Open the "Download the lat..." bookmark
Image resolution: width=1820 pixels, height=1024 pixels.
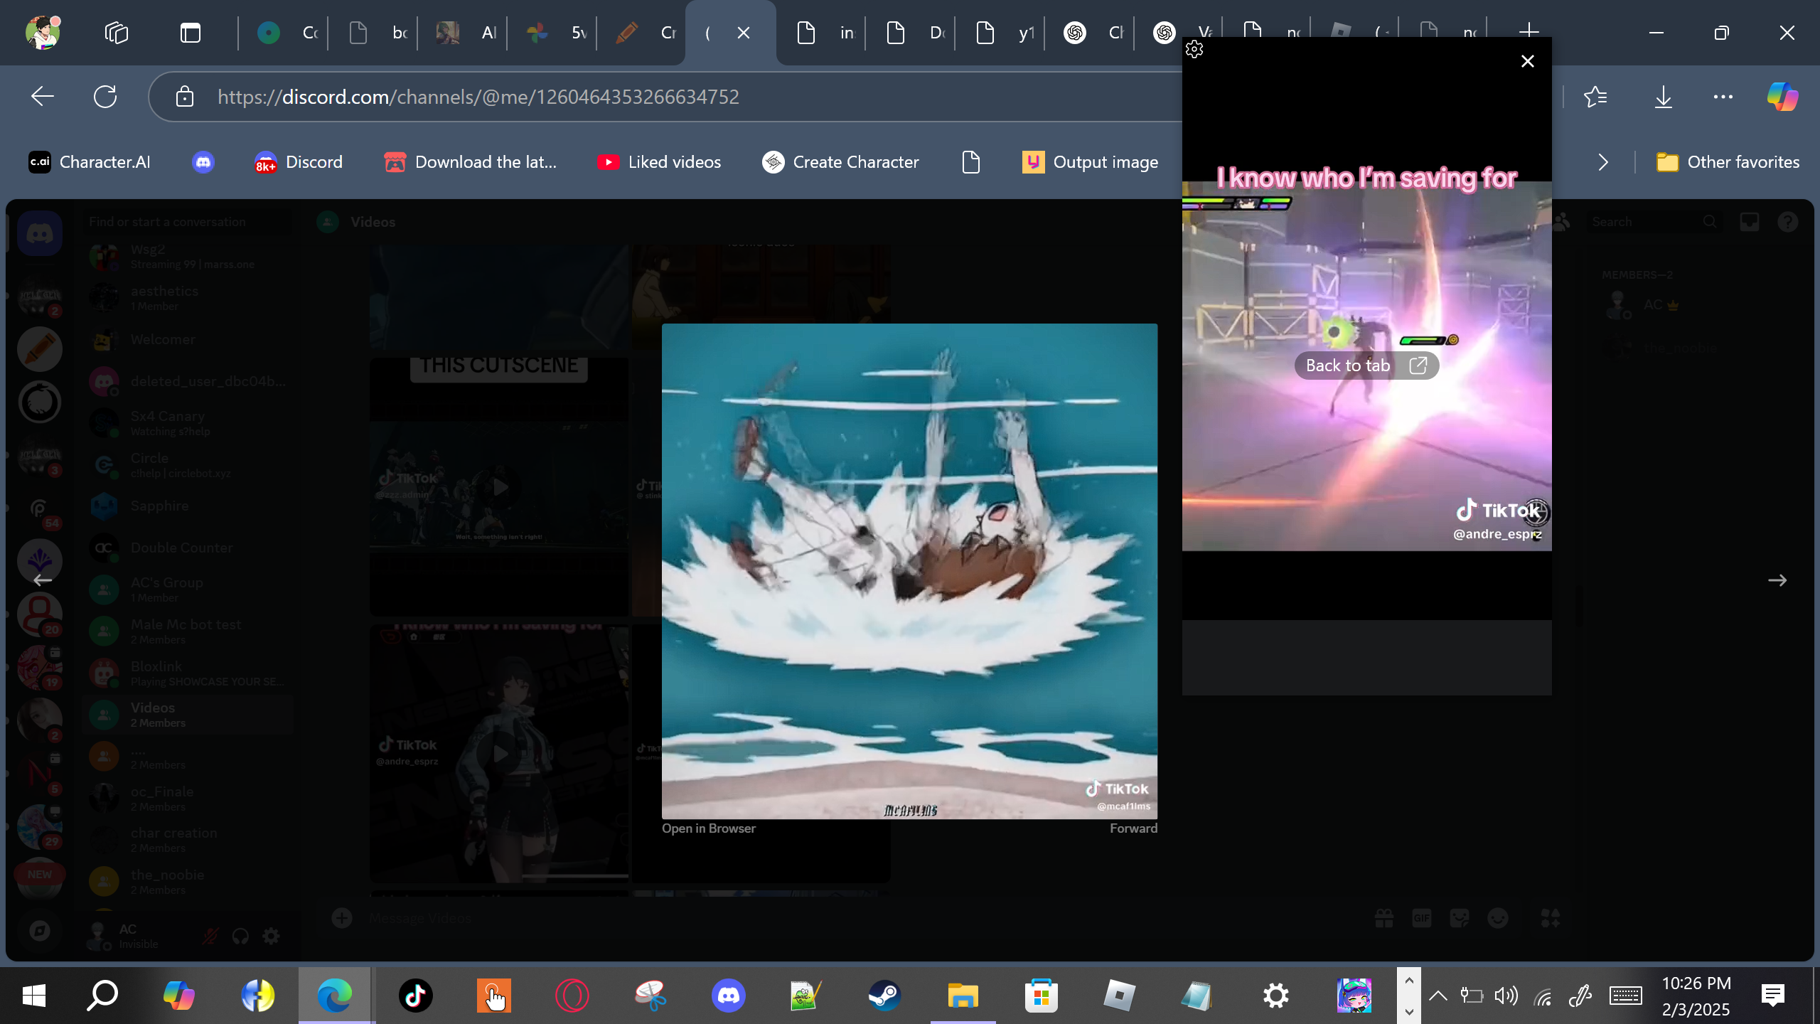[x=471, y=162]
